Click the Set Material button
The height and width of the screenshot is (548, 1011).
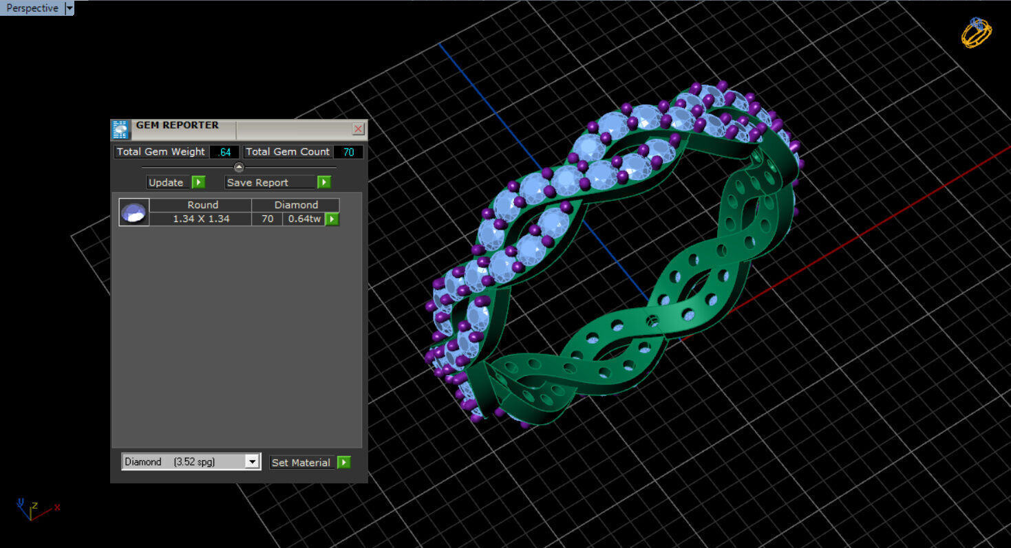(301, 463)
